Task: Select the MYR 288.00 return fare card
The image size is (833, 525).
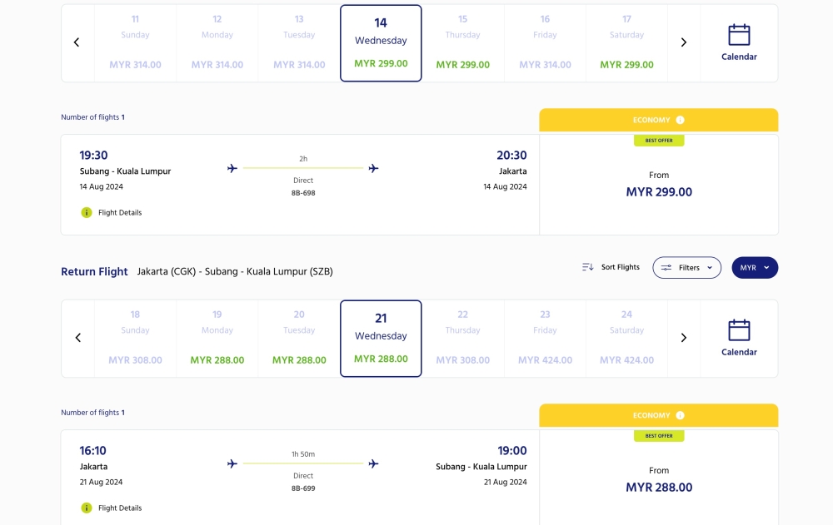Action: 659,478
